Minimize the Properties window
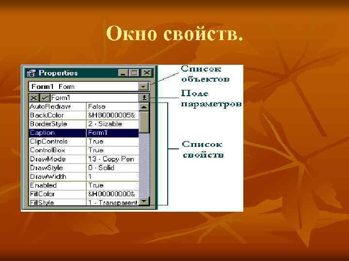 pyautogui.click(x=123, y=73)
